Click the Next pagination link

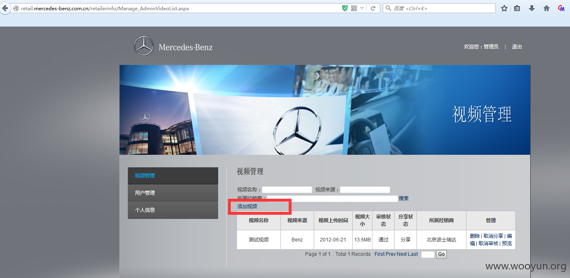[x=402, y=254]
